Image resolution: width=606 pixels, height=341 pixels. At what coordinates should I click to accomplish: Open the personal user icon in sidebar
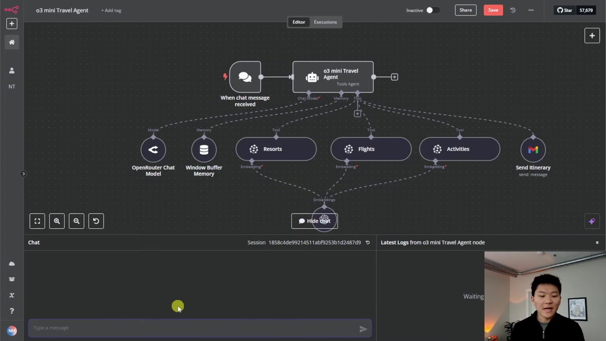coord(12,71)
